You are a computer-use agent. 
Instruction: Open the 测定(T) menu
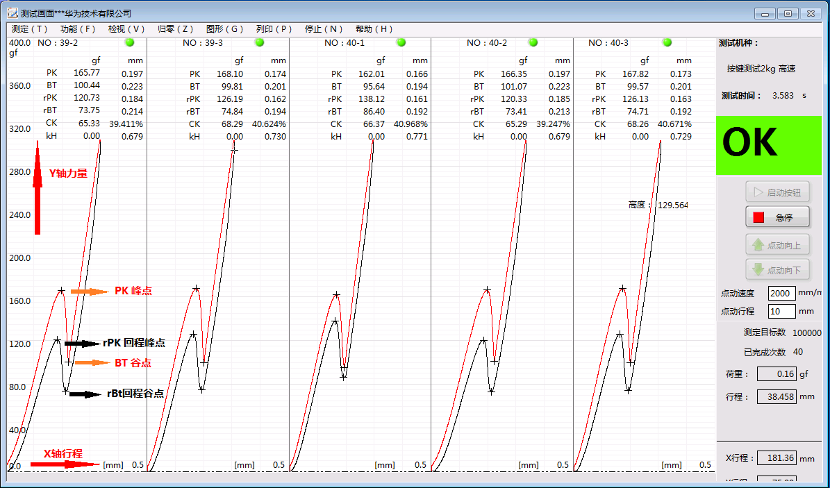coord(30,29)
